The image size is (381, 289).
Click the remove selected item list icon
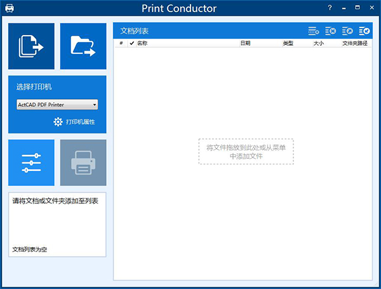[314, 30]
